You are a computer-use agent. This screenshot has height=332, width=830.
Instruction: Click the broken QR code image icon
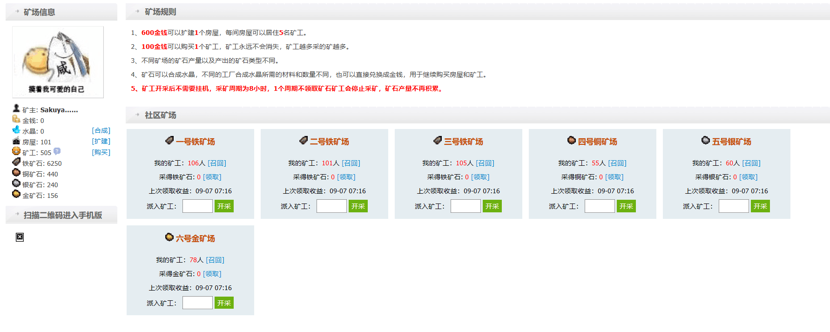(20, 237)
